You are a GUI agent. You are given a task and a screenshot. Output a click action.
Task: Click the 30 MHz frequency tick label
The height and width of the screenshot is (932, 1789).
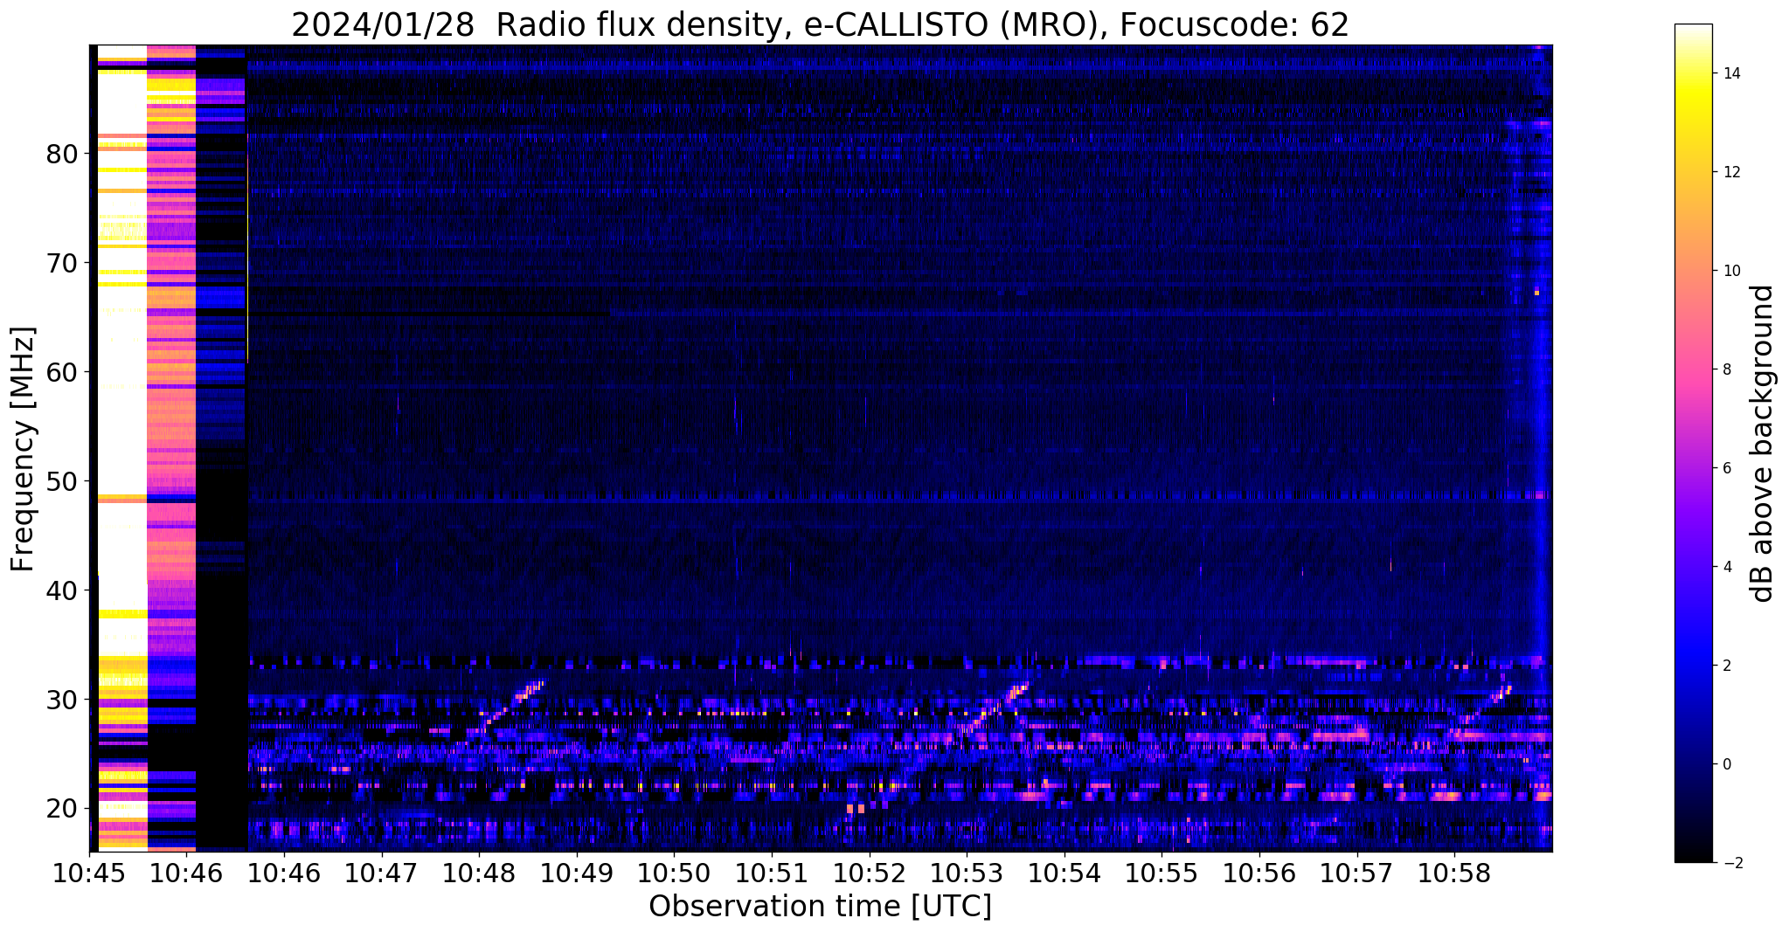(62, 700)
